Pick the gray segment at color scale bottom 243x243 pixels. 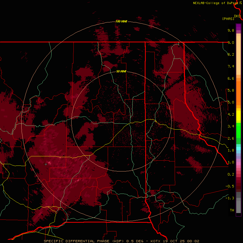pos(238,207)
